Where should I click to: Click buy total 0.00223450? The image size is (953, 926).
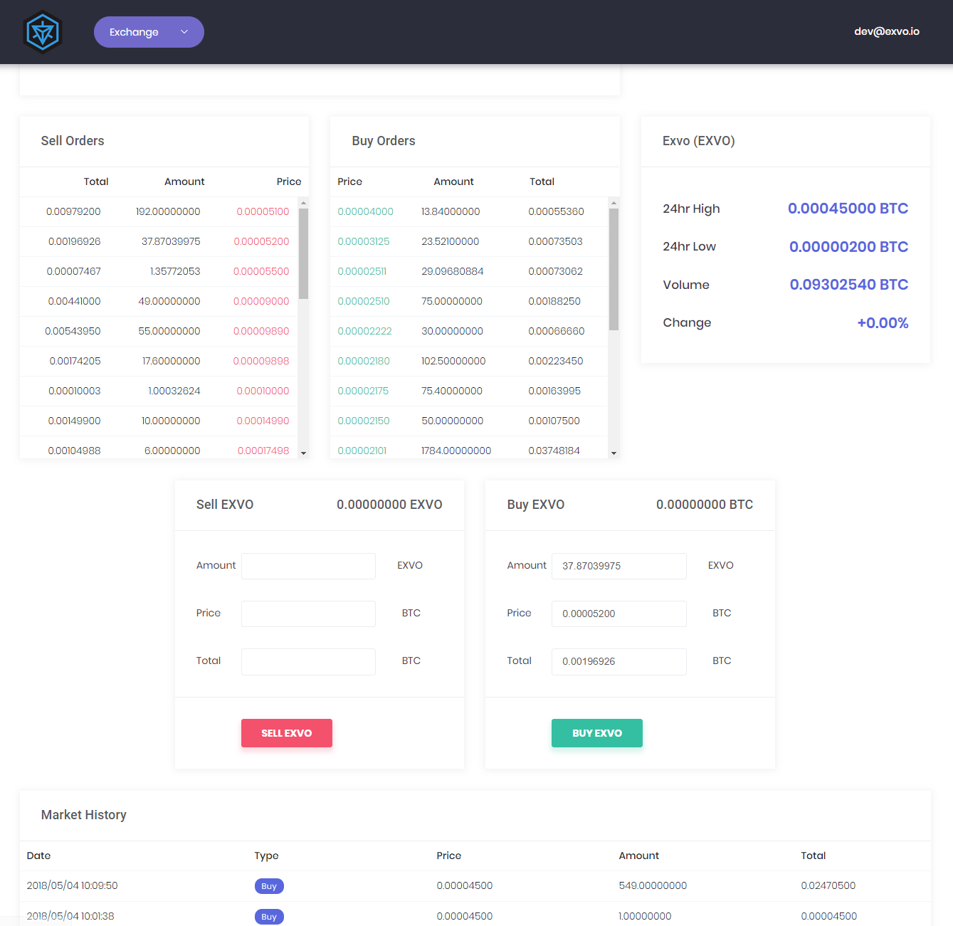(556, 361)
